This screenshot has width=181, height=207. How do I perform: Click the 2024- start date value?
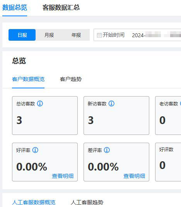[x=139, y=35]
